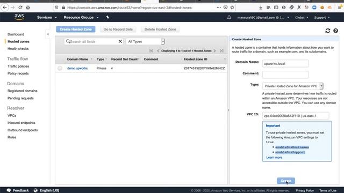
Task: Follow the Learn more link
Action: pyautogui.click(x=274, y=157)
